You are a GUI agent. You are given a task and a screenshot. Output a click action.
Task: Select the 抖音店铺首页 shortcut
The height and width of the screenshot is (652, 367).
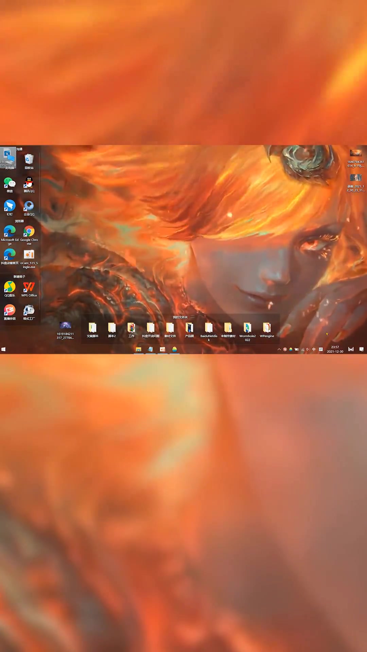[x=10, y=257]
